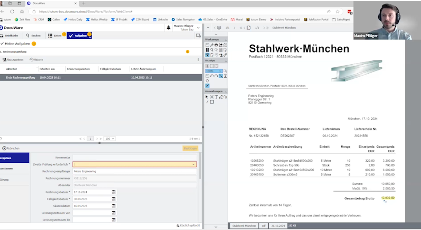Open the Listen tab
Viewport: 421px width, 230px height.
[x=55, y=35]
